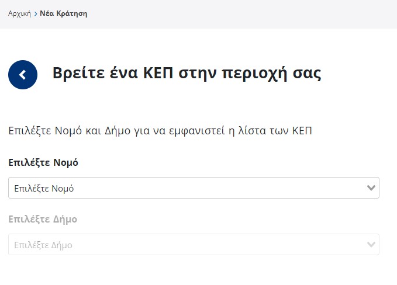Screen dimensions: 397x285
Task: Click the greyed arrow of Επιλέξτε Δήμο box
Action: coord(371,244)
